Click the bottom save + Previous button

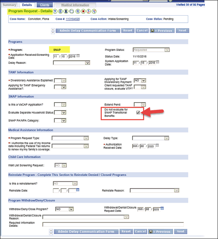(x=160, y=232)
